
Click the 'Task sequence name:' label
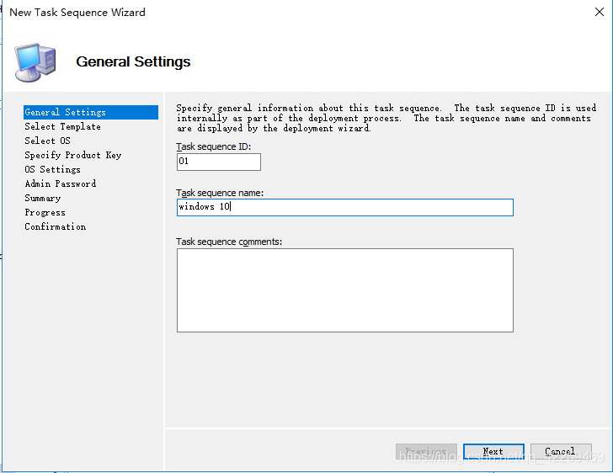[x=220, y=193]
